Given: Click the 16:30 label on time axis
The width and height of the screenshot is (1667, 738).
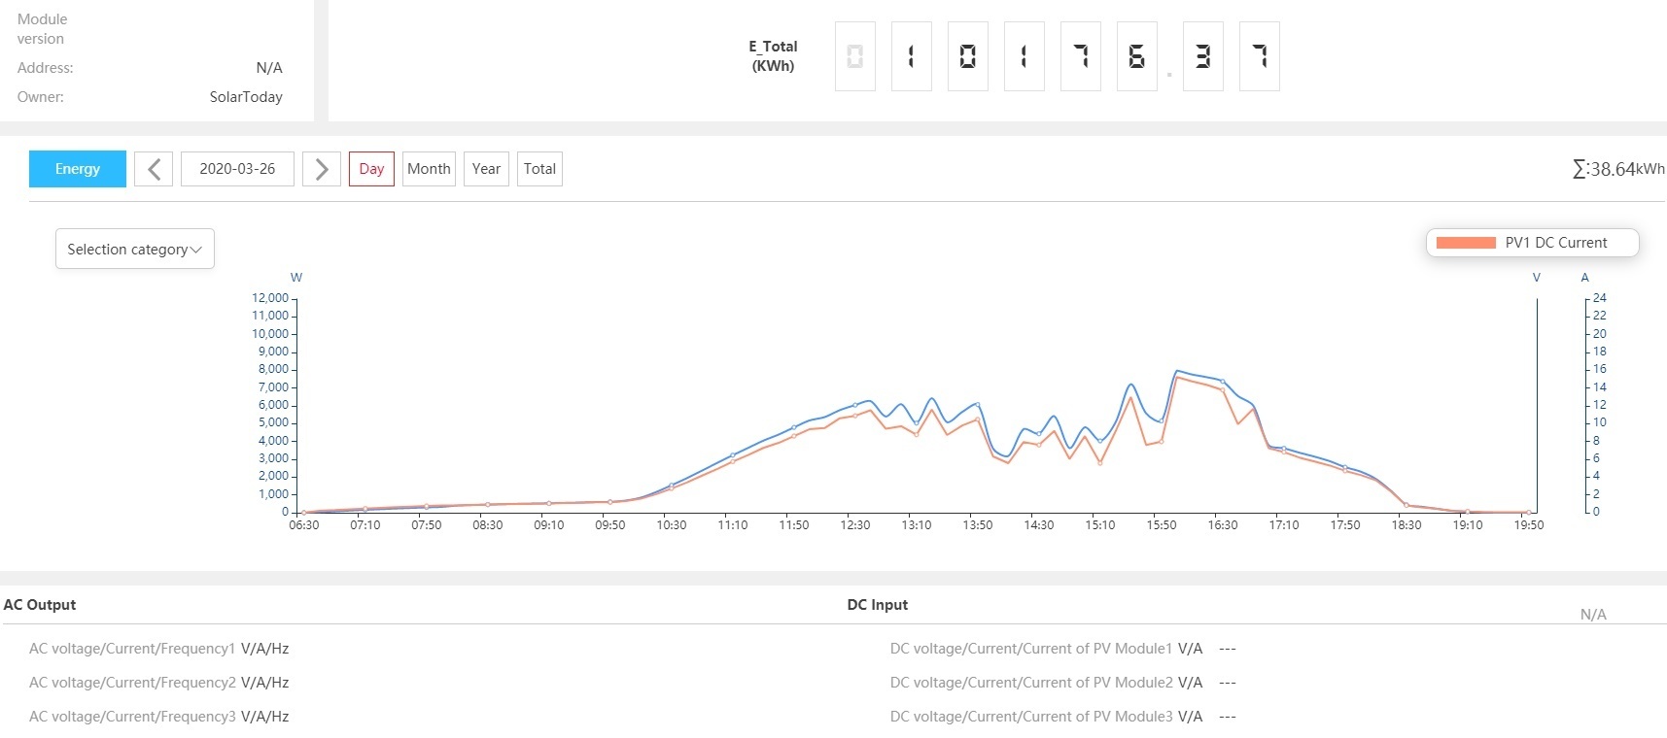Looking at the screenshot, I should click(x=1223, y=525).
